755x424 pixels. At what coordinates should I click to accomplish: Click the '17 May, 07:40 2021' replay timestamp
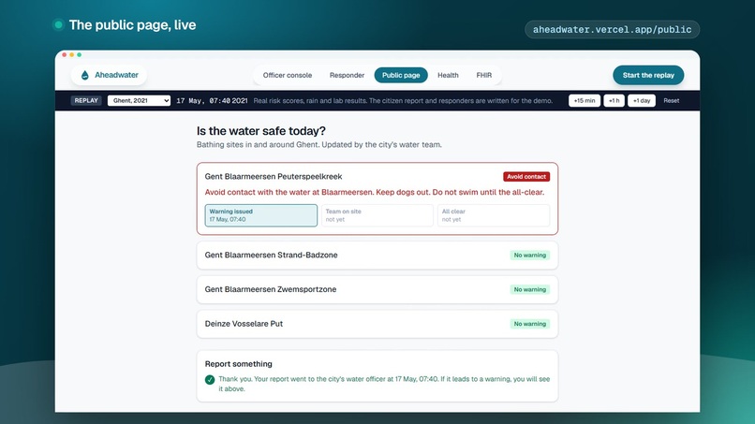pos(212,100)
